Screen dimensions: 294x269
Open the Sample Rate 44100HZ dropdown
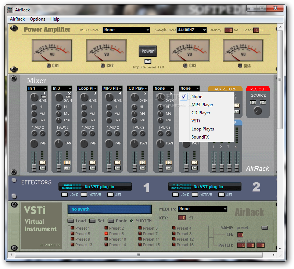191,30
